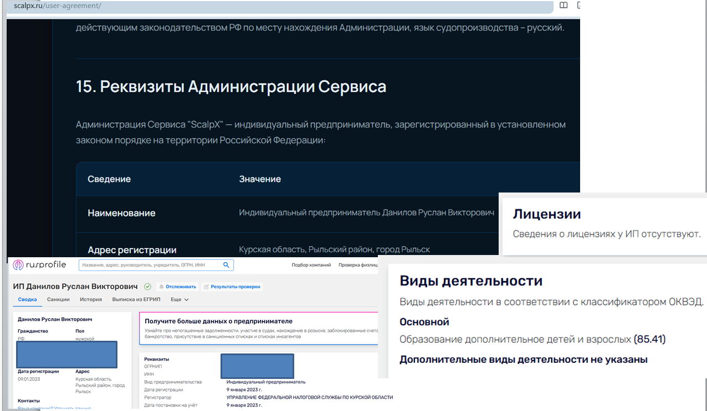Select the scalpx table address Курская область value

coord(335,249)
